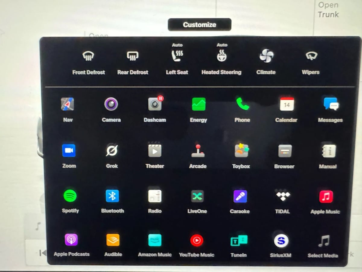Tap the Open Trunk control

(x=328, y=10)
